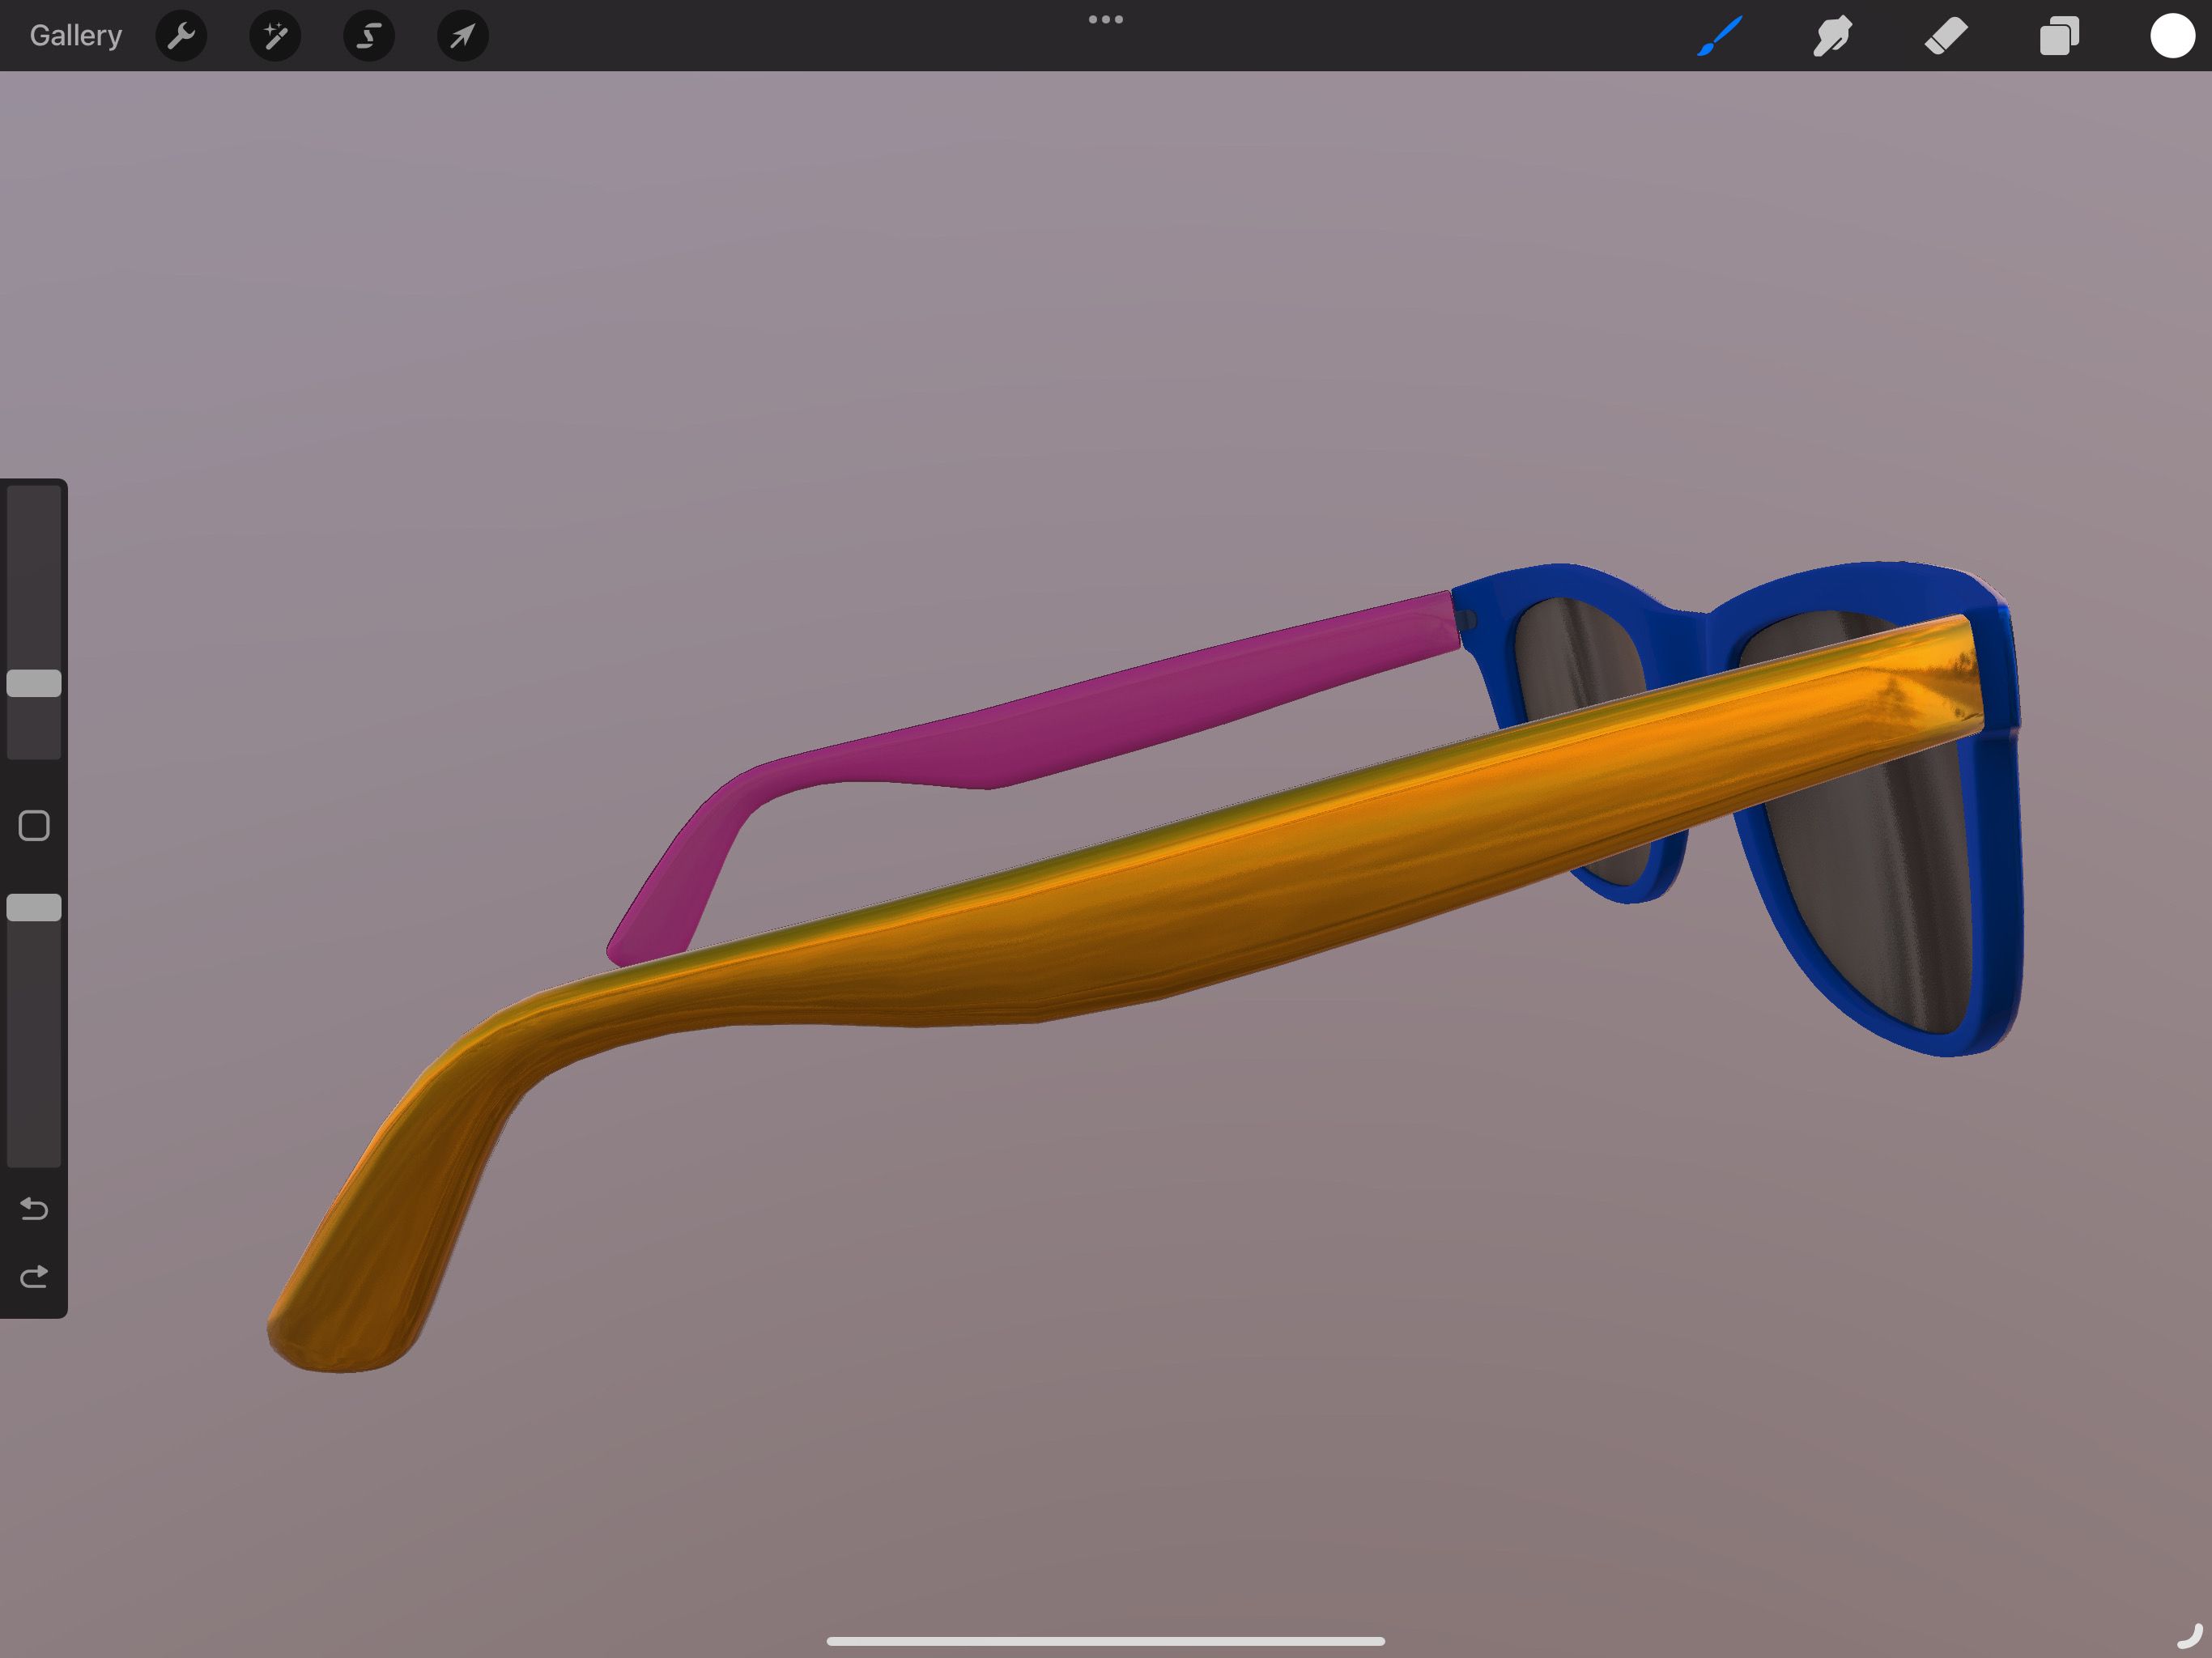The width and height of the screenshot is (2212, 1658).
Task: Switch to the Smudge tool
Action: click(x=1833, y=36)
